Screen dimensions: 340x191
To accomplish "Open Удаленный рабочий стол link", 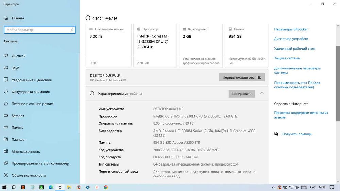I will [x=294, y=49].
